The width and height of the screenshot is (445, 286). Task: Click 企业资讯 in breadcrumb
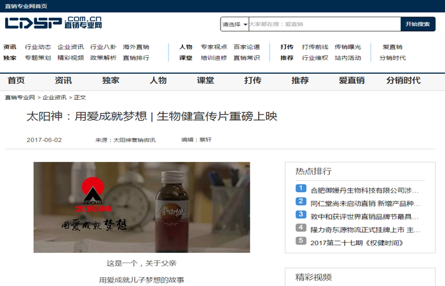(x=55, y=98)
